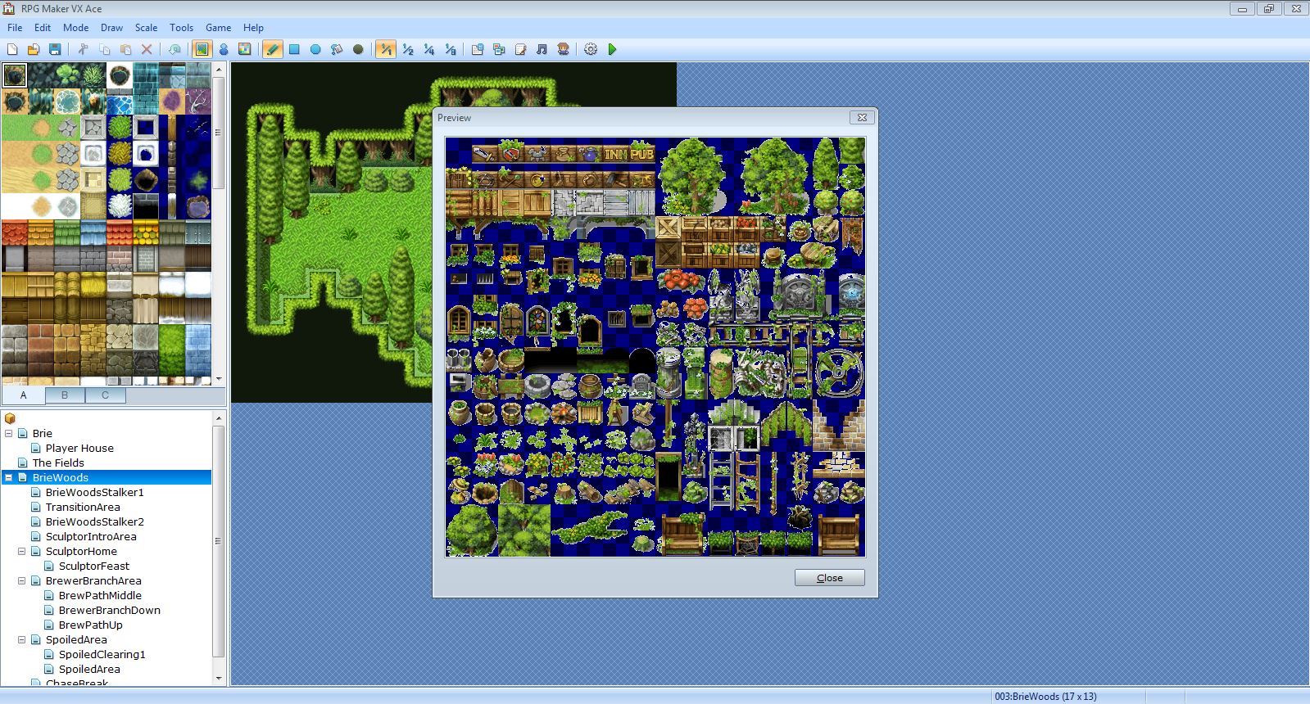The image size is (1310, 704).
Task: Select the SpoiledClearing1 map
Action: tap(102, 654)
